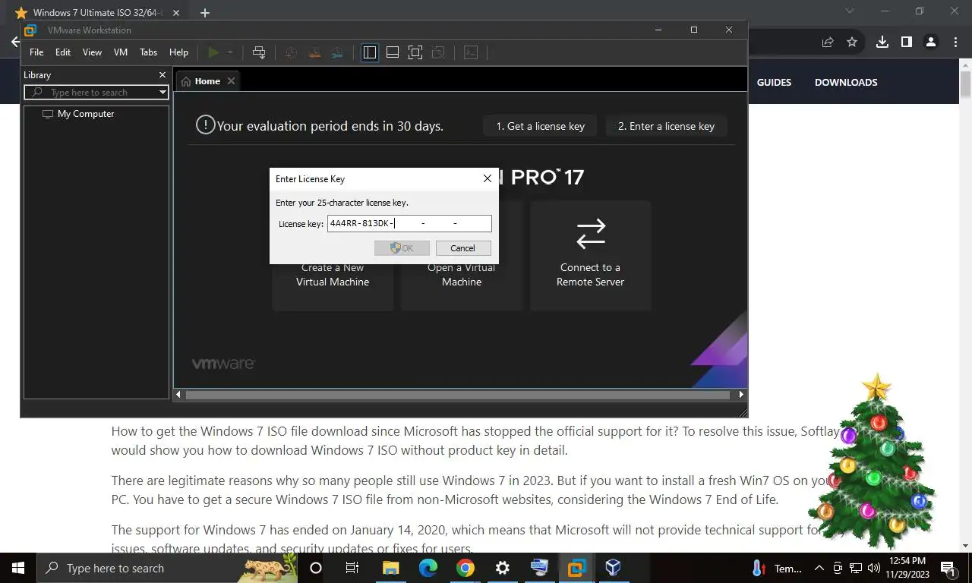Switch to VMware Workstation taskbar icon
This screenshot has width=972, height=583.
(577, 568)
